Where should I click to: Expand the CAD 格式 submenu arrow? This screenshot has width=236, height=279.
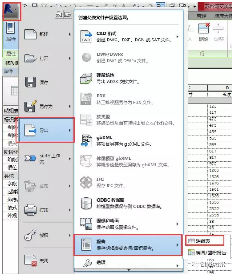(x=177, y=36)
